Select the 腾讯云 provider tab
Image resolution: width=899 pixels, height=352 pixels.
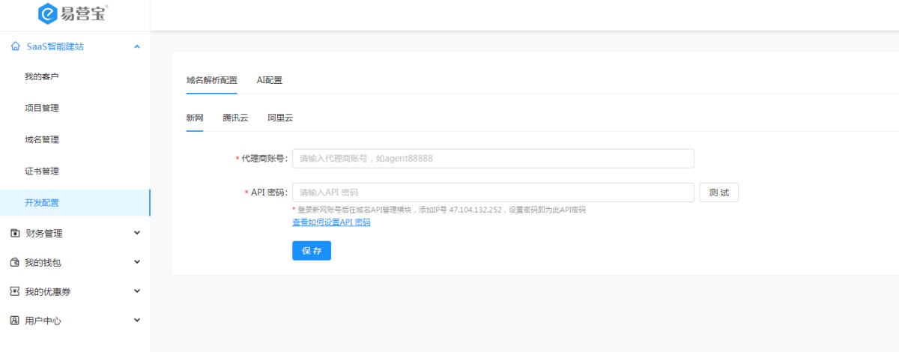pyautogui.click(x=235, y=118)
